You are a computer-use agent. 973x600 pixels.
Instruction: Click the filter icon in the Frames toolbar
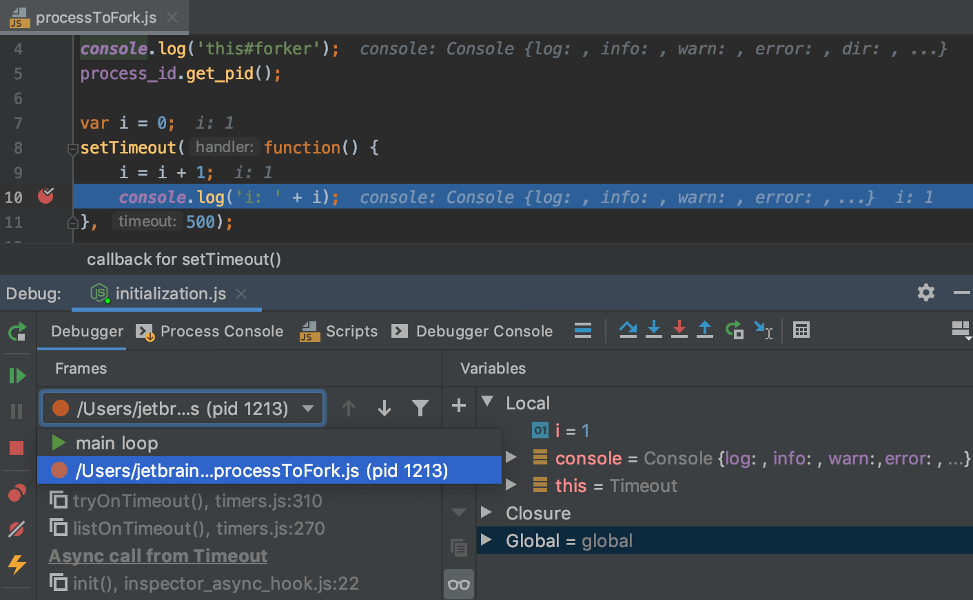pyautogui.click(x=420, y=407)
